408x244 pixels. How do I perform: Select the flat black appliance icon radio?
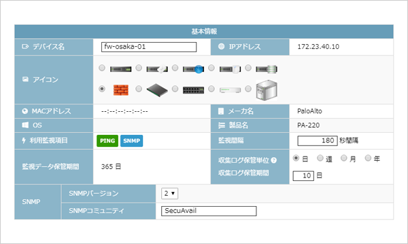[139, 89]
